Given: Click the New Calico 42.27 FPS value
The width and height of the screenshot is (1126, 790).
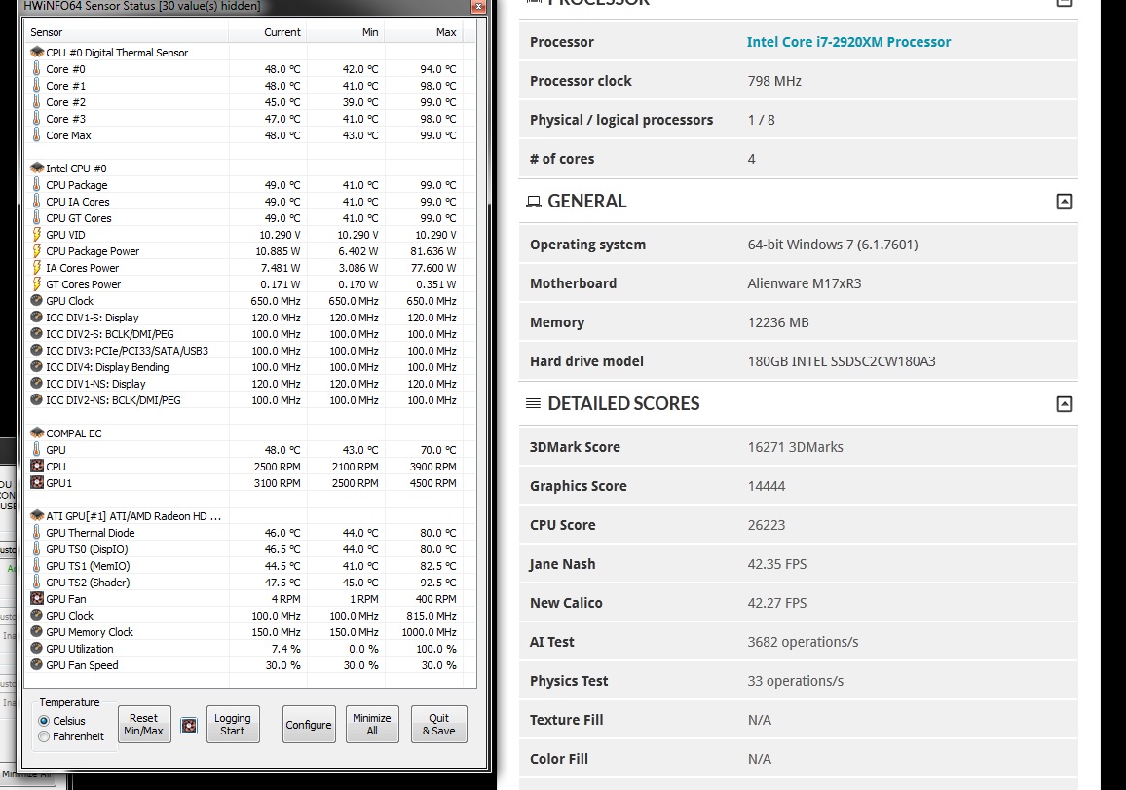Looking at the screenshot, I should coord(777,603).
